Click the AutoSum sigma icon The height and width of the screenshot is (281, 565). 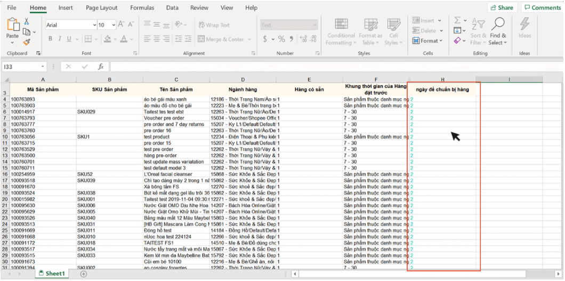tap(457, 20)
